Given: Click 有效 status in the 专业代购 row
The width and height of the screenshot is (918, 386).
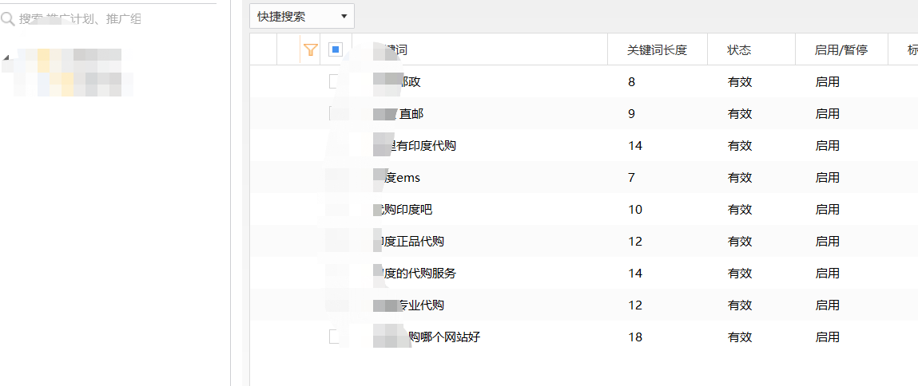Looking at the screenshot, I should [x=739, y=305].
